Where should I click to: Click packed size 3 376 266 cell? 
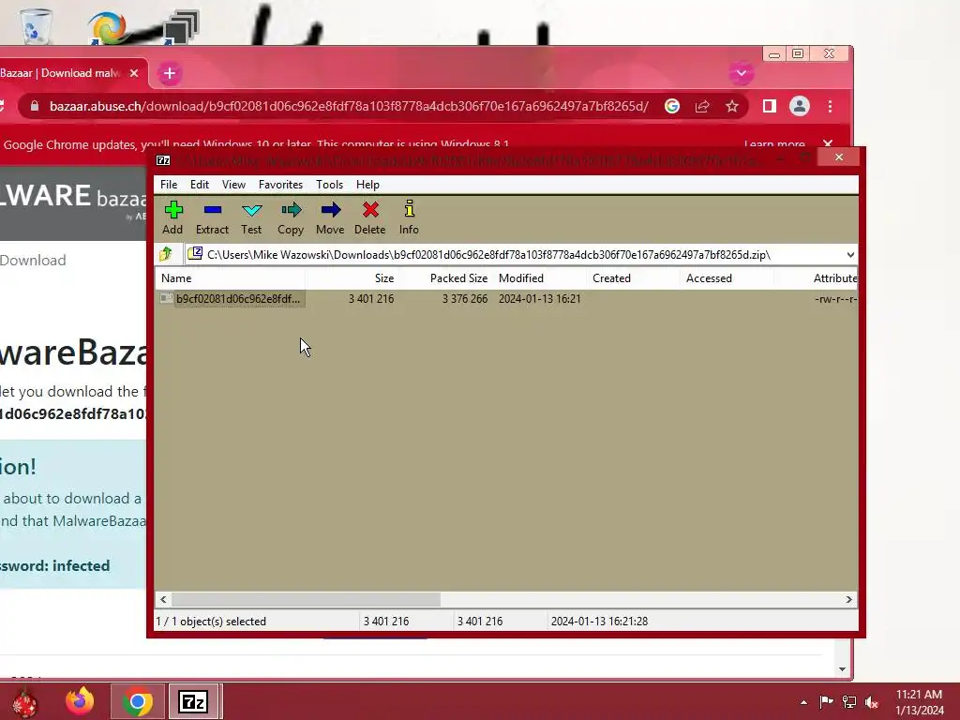[x=465, y=299]
